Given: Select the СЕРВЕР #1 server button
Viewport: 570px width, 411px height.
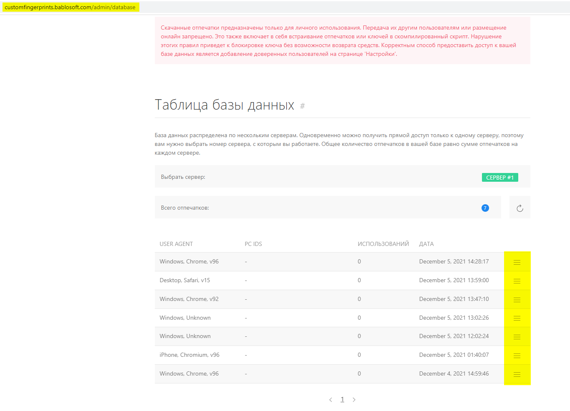Looking at the screenshot, I should point(499,178).
